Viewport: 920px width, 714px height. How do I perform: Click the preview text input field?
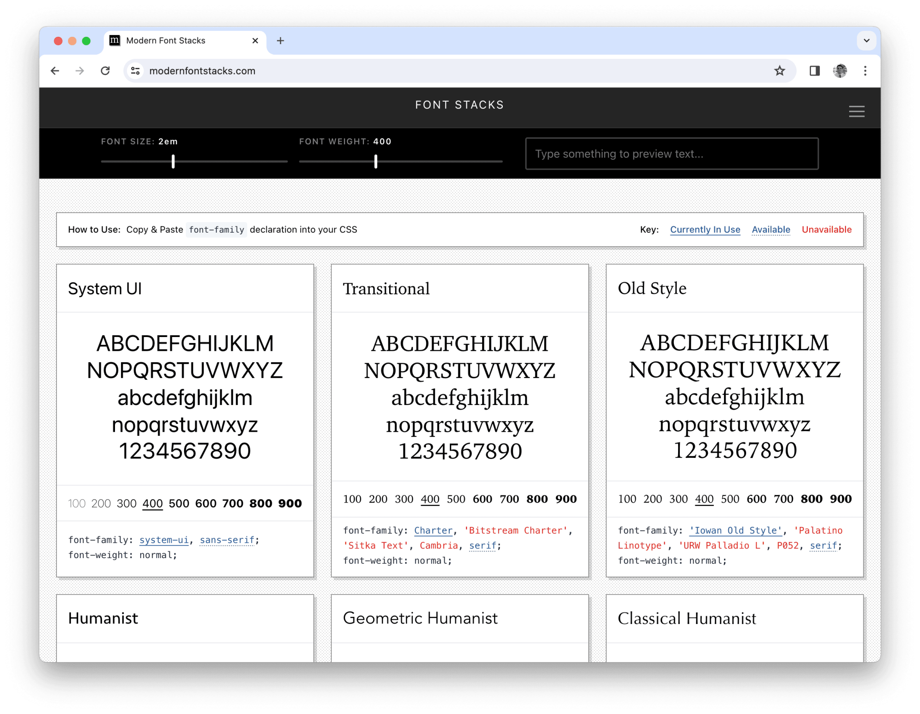(672, 154)
